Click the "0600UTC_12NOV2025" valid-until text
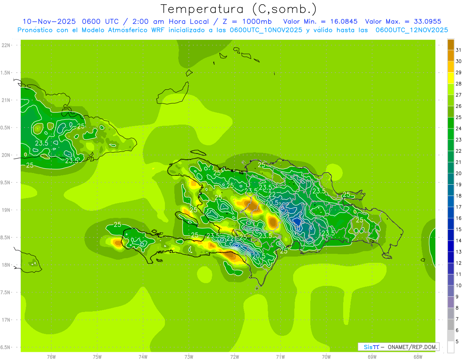 [x=412, y=30]
